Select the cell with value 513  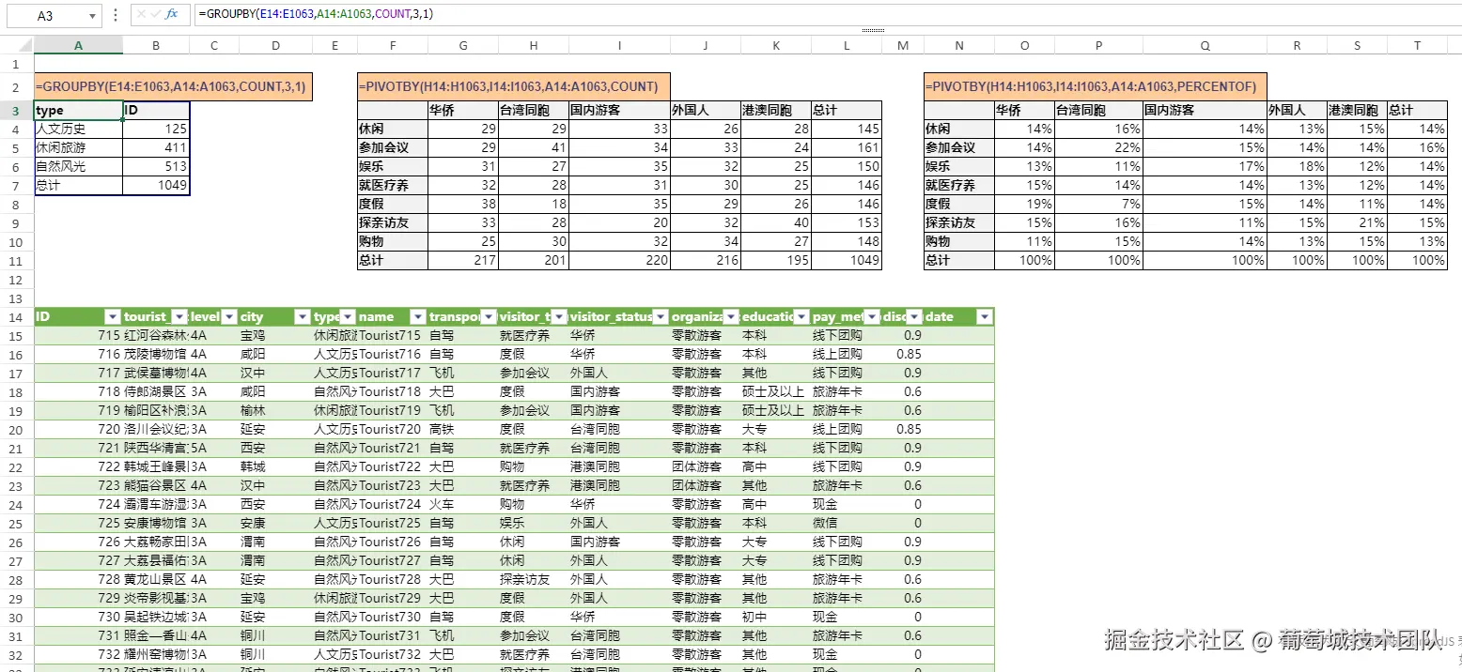[156, 167]
